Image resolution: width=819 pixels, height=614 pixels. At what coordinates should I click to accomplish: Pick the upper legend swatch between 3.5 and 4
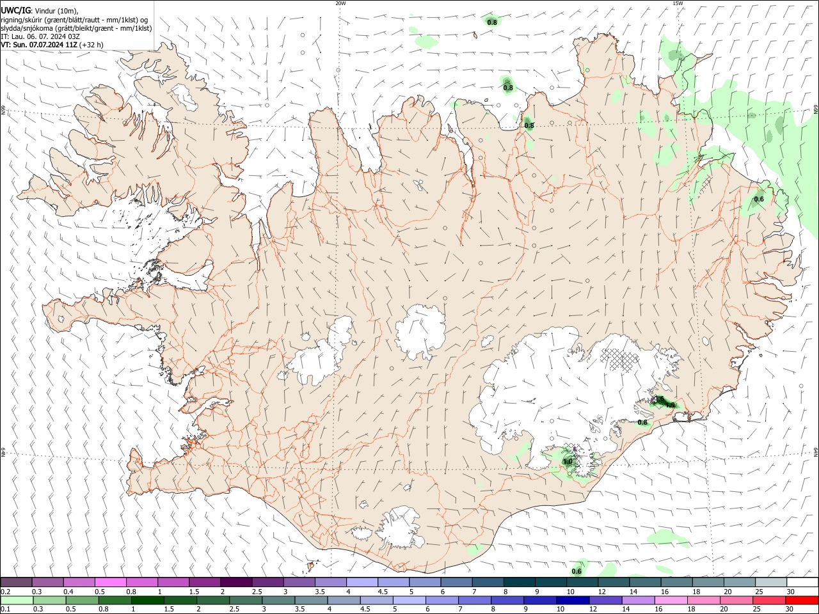(330, 582)
